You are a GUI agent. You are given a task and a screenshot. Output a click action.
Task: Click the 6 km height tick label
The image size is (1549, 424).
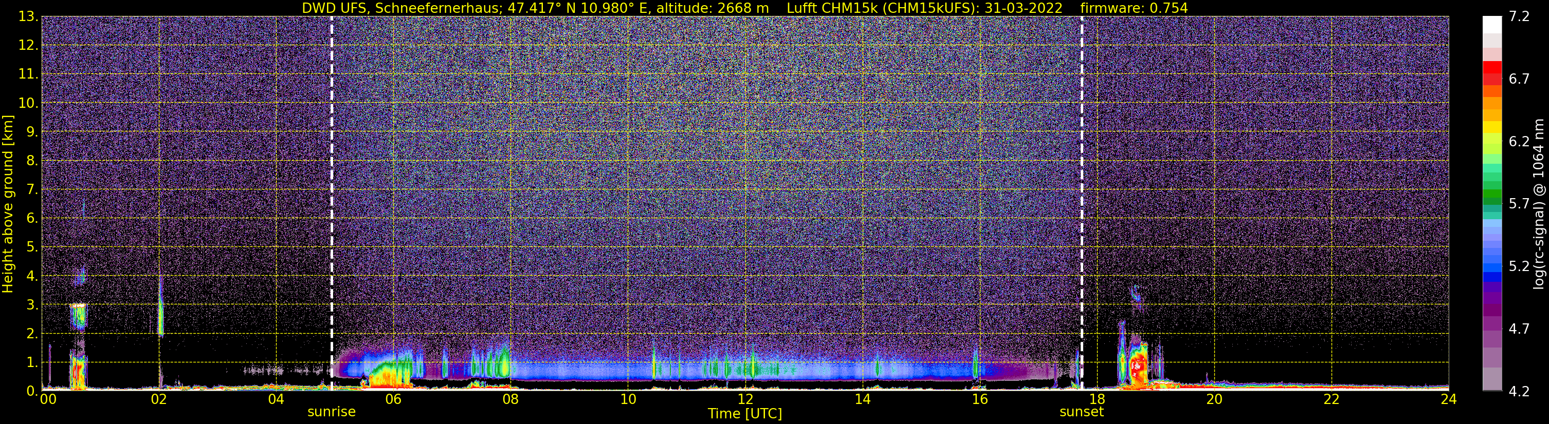pyautogui.click(x=32, y=219)
